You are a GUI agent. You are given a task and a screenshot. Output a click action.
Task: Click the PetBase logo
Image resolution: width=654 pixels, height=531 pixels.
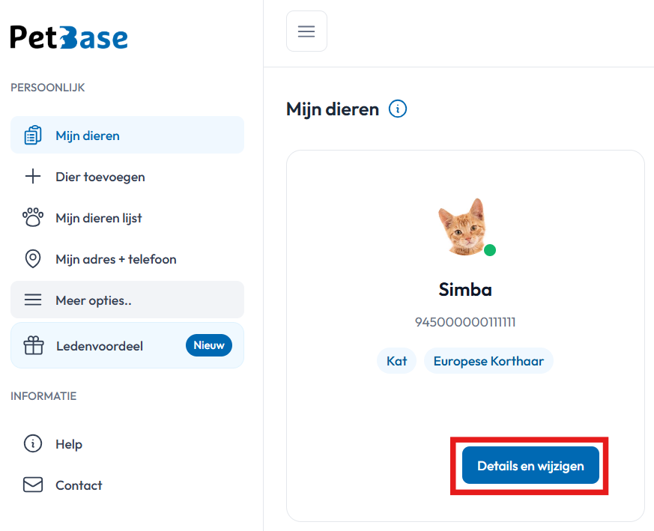(x=69, y=37)
